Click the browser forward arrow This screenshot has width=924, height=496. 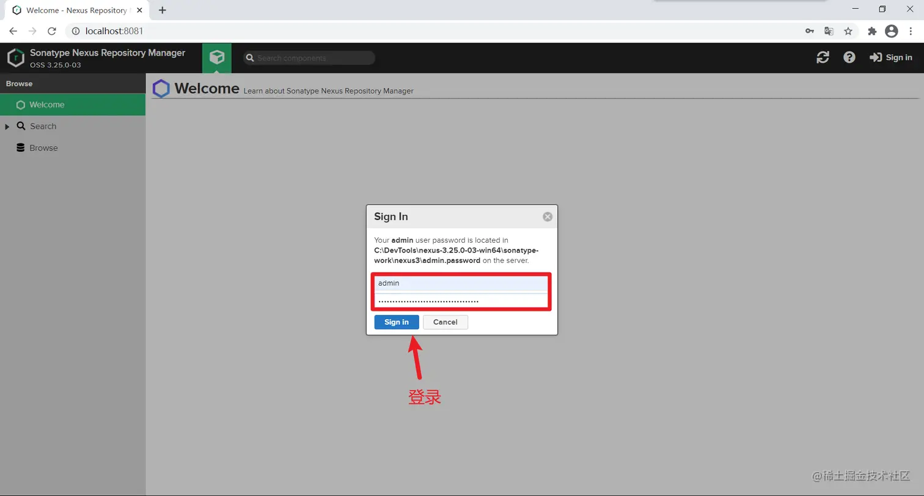(32, 31)
